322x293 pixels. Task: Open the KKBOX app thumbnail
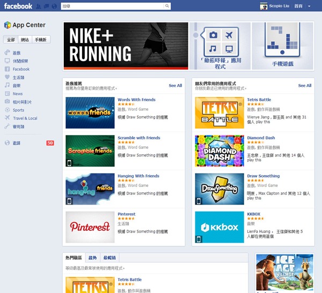click(x=219, y=227)
